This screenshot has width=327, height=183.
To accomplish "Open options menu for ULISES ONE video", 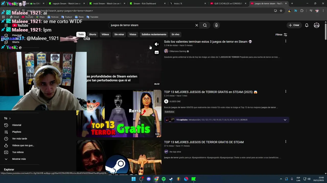I will tap(286, 91).
